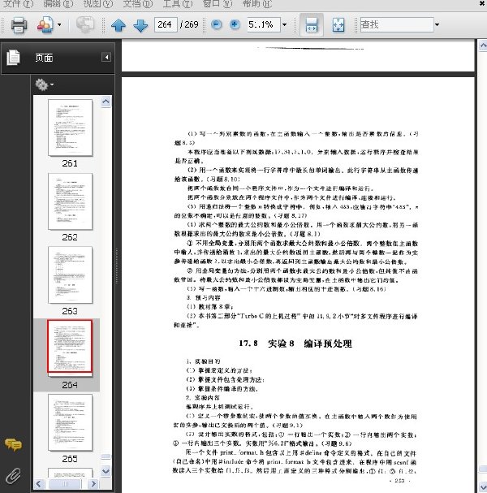Collapse the 页面 panel with arrow button
The height and width of the screenshot is (493, 487).
(x=106, y=57)
